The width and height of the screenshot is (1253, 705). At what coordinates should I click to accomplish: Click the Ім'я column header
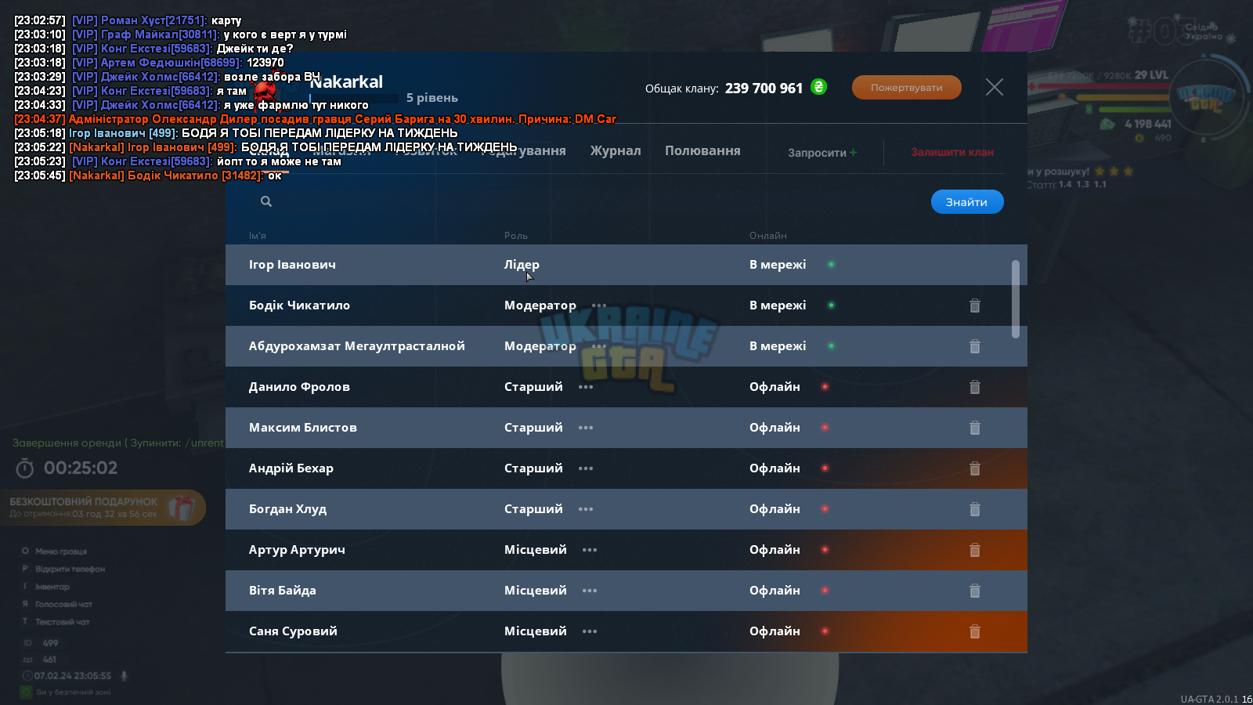tap(258, 236)
